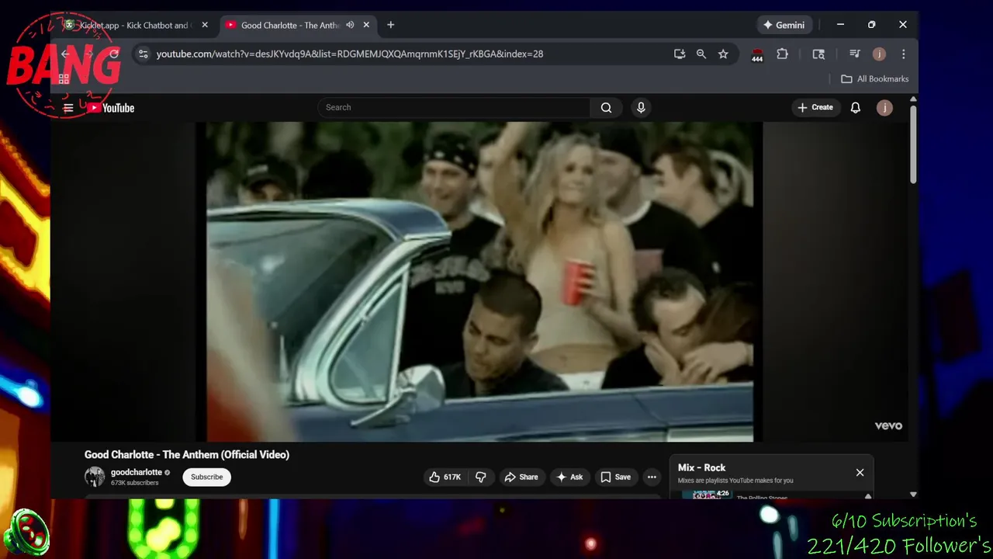Click the Share button
The image size is (993, 559).
pyautogui.click(x=521, y=477)
